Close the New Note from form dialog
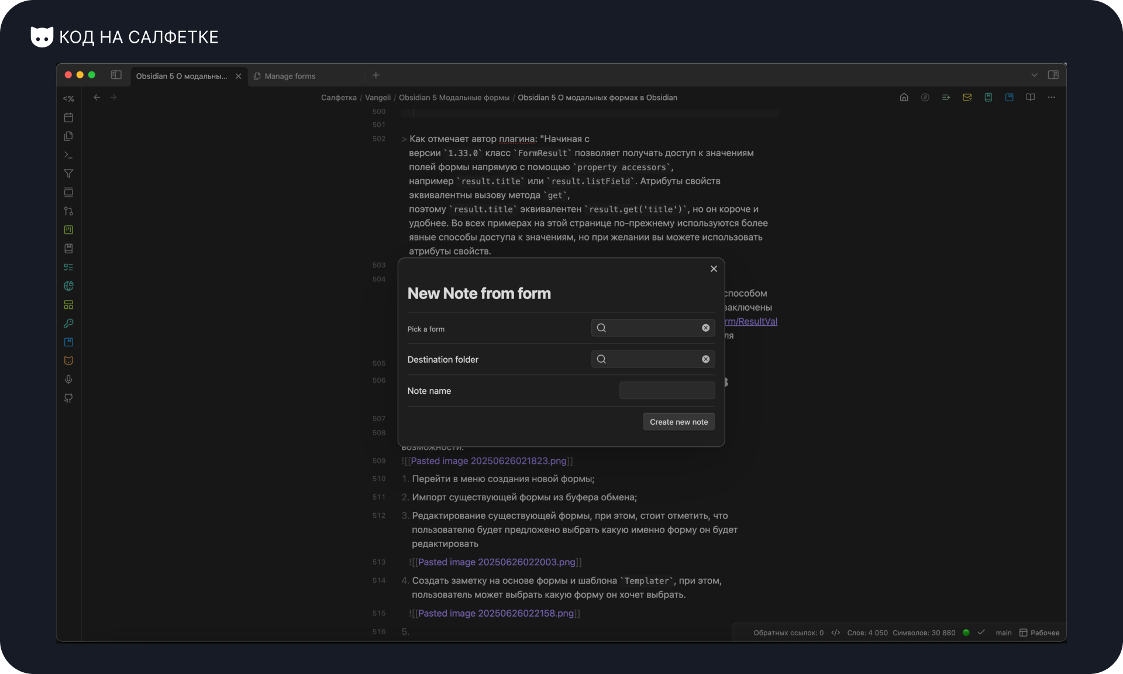Viewport: 1123px width, 674px height. pyautogui.click(x=714, y=269)
